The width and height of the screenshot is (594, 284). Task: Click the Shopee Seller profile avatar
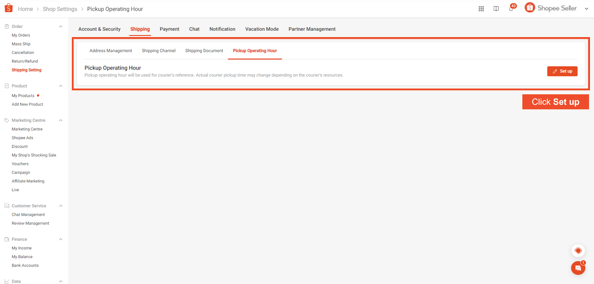coord(530,8)
